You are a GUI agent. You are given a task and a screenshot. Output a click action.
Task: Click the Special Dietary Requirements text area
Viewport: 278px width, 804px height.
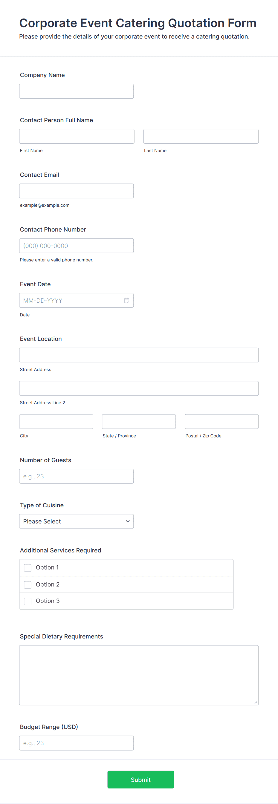pyautogui.click(x=139, y=675)
